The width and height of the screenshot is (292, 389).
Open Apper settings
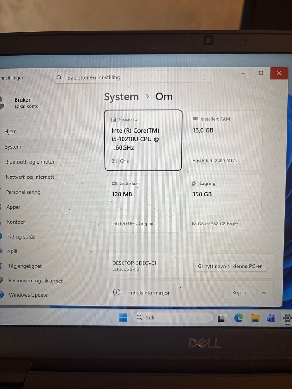click(13, 207)
